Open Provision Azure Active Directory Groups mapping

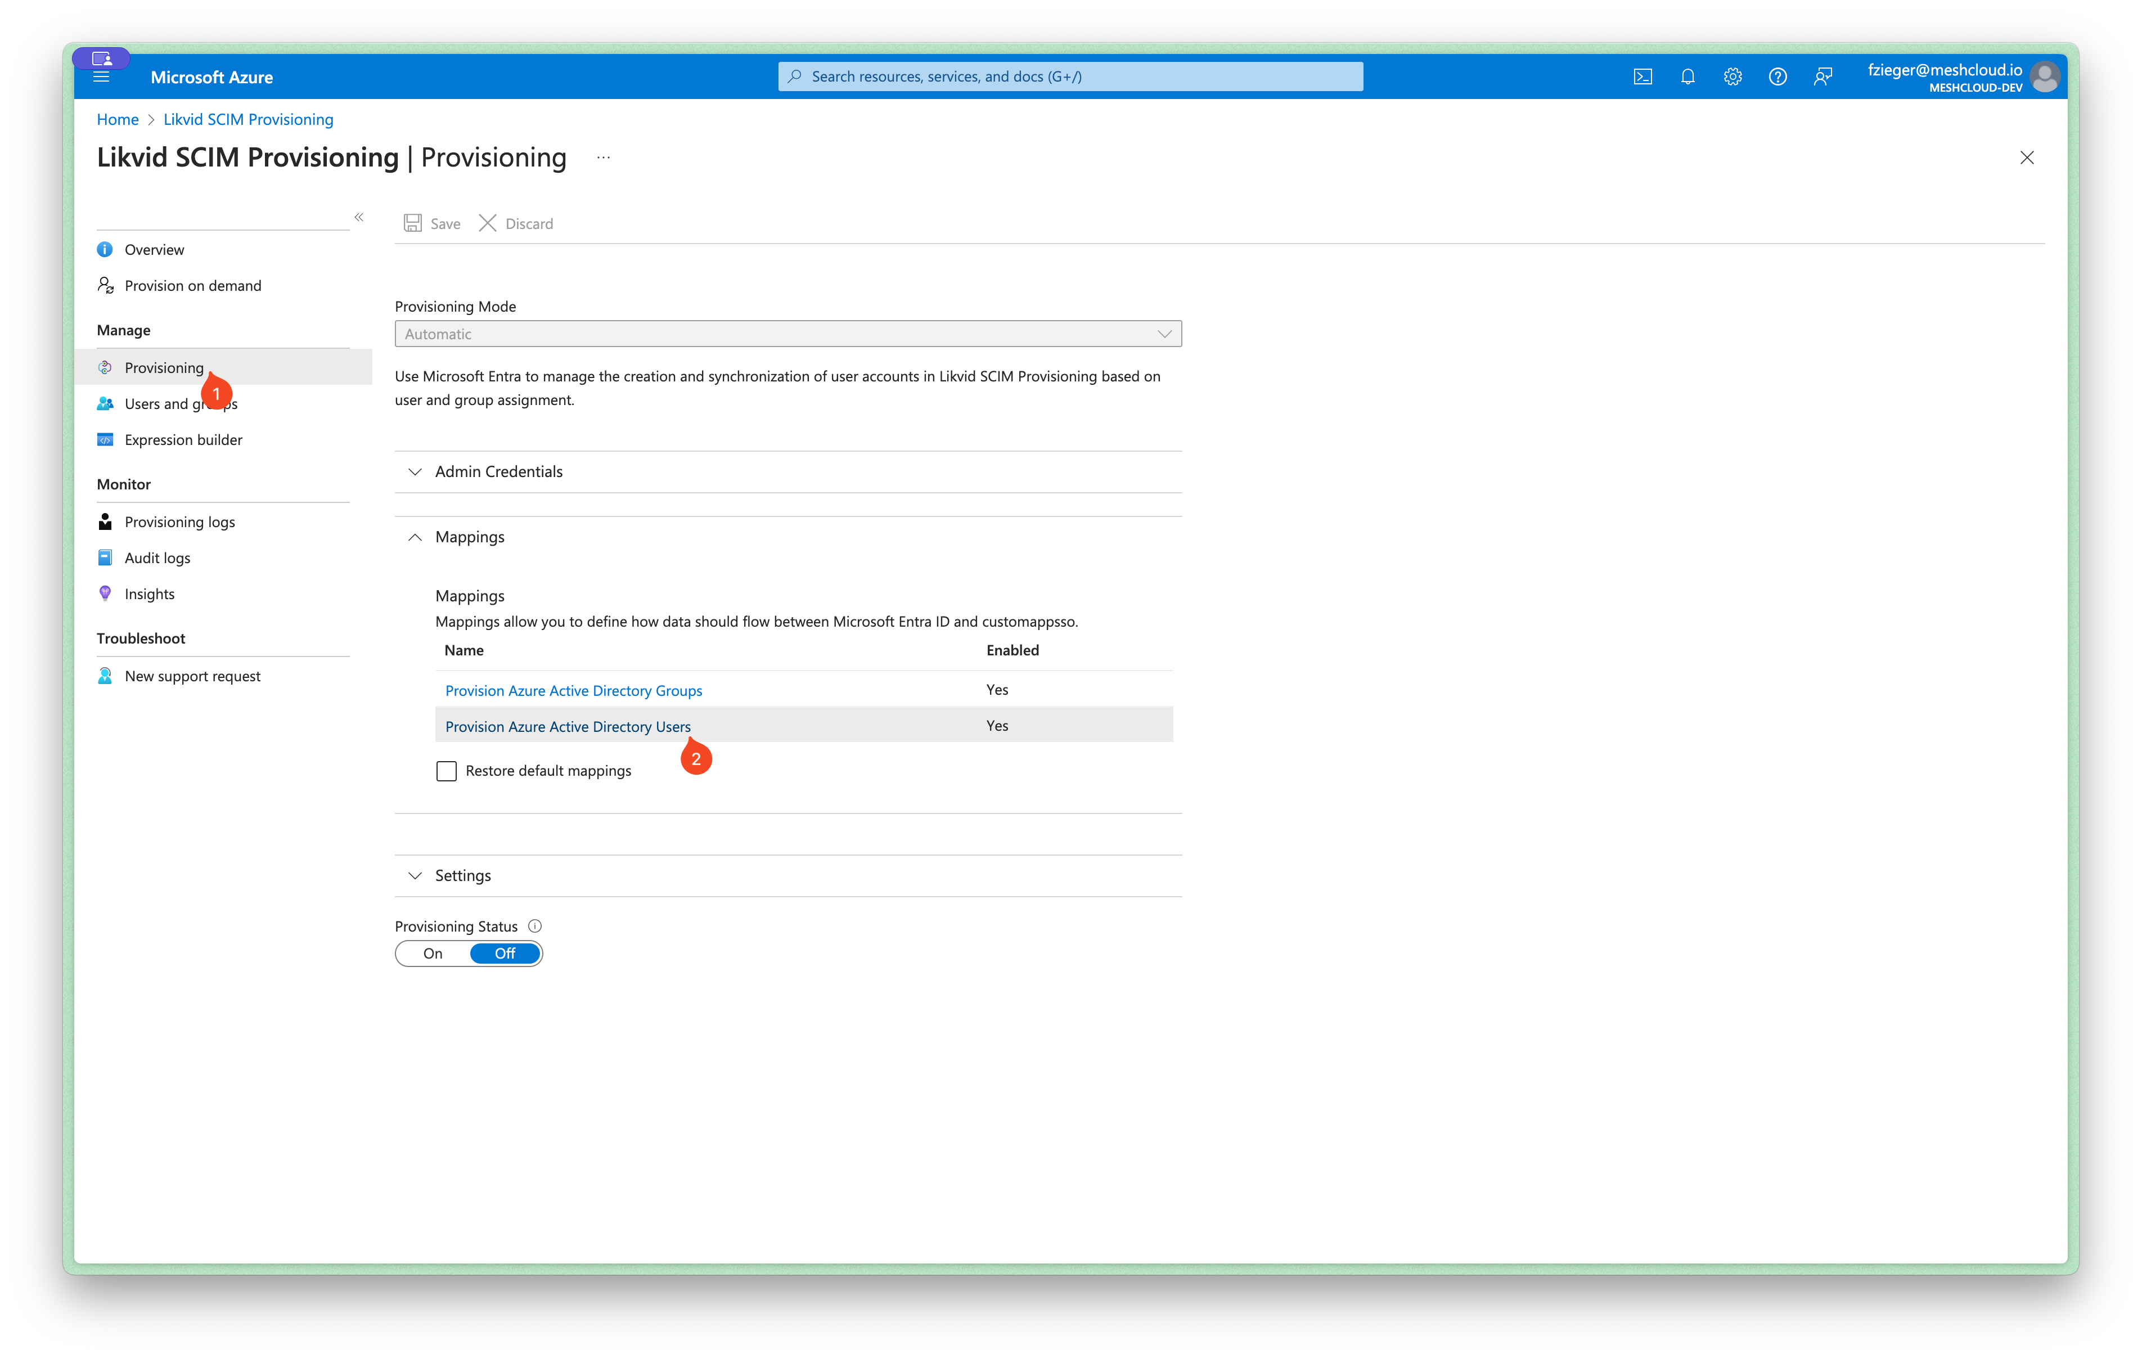click(x=573, y=691)
